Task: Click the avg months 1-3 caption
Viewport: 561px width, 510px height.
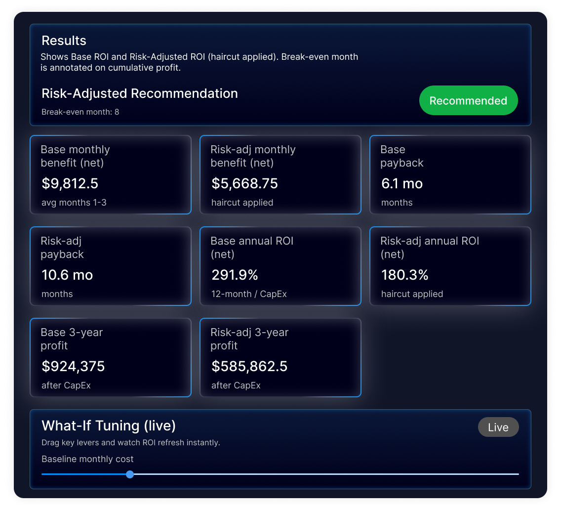Action: tap(74, 203)
